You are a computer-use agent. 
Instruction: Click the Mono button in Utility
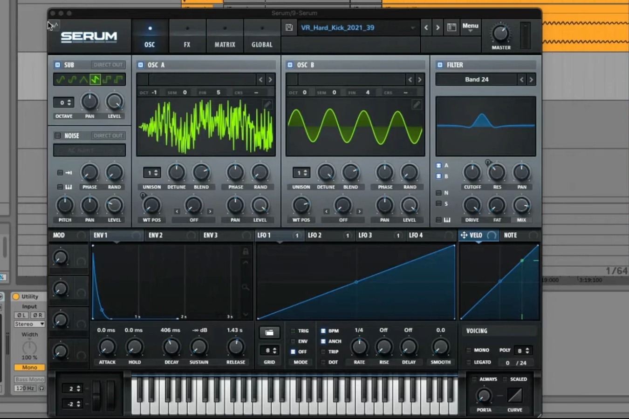(29, 367)
